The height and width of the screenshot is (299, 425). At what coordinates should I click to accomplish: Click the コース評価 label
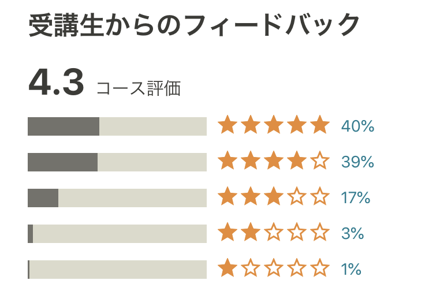(138, 88)
